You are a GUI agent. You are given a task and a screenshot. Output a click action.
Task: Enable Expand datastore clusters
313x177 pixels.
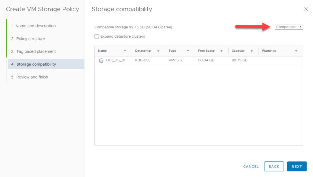click(97, 36)
